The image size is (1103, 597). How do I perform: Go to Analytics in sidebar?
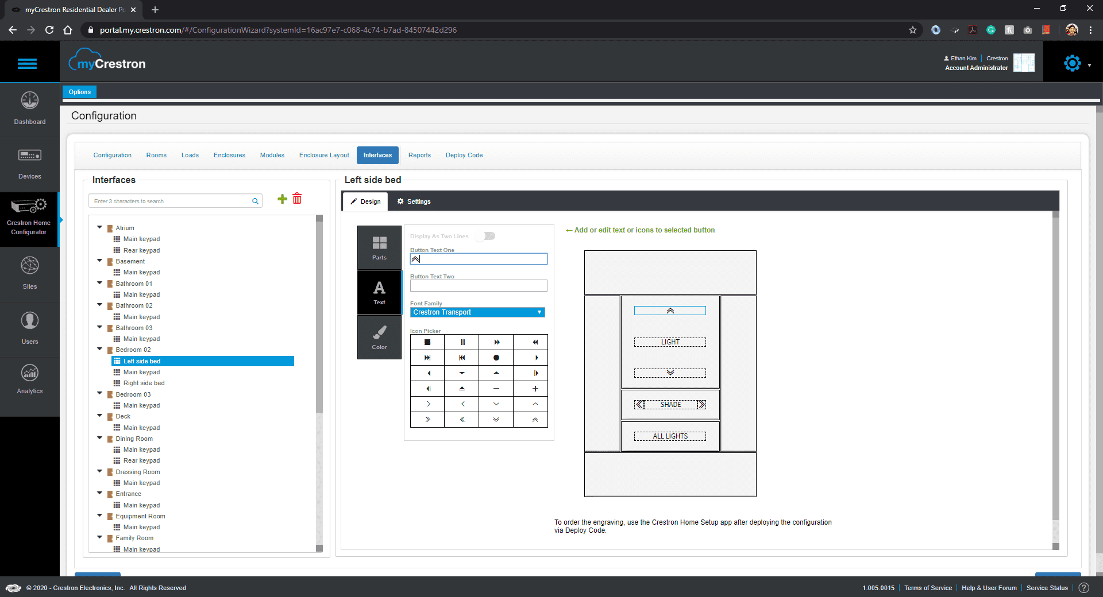(30, 379)
